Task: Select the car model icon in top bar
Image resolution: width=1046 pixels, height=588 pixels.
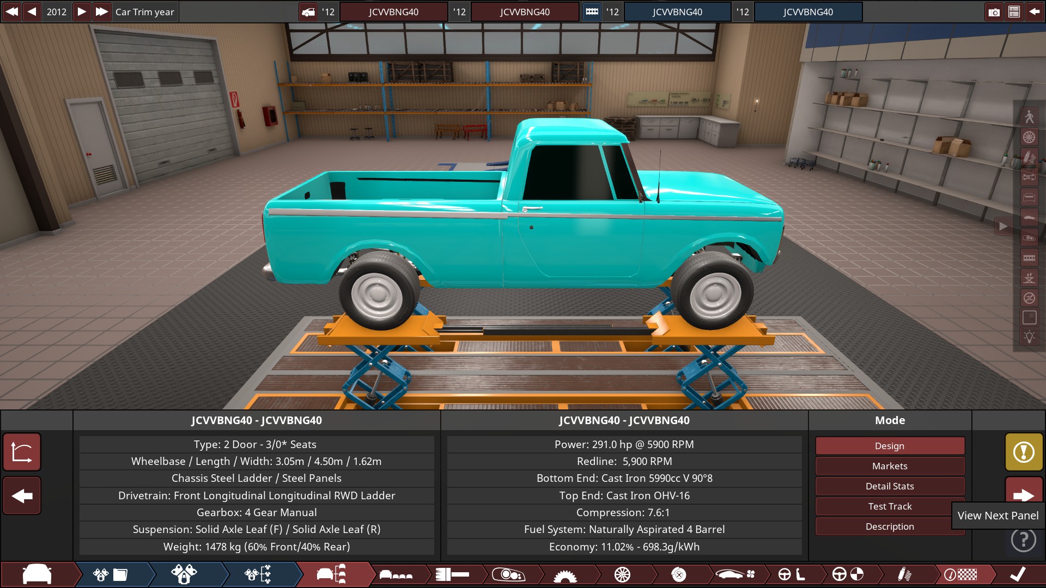Action: pos(308,12)
